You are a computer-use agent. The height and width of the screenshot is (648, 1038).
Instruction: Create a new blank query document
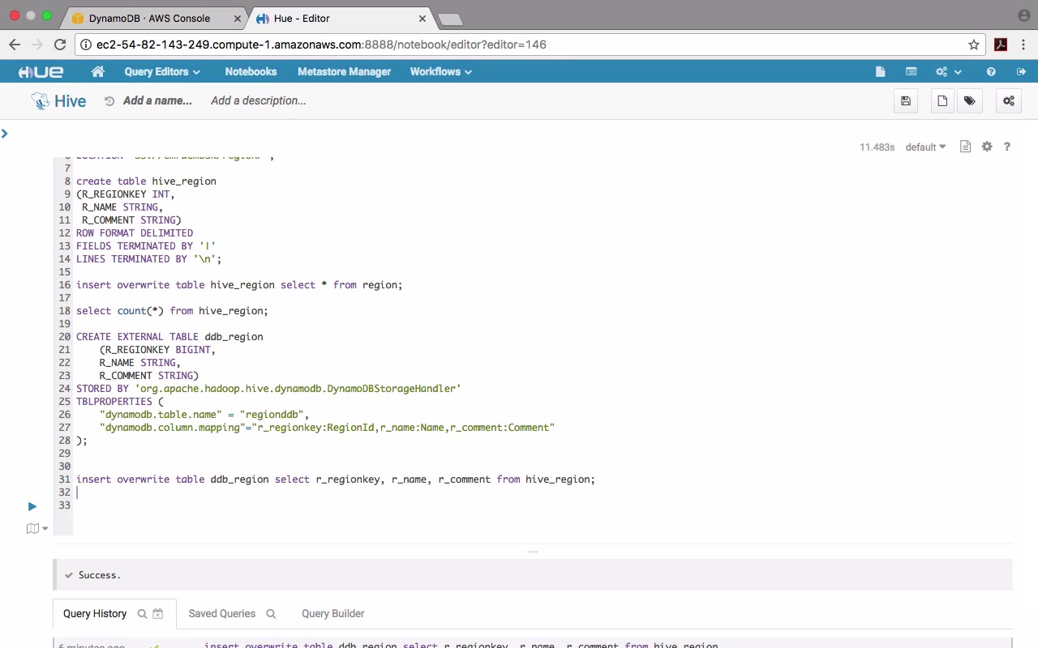point(942,101)
